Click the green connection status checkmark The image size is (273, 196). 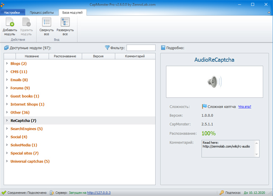pos(4,193)
